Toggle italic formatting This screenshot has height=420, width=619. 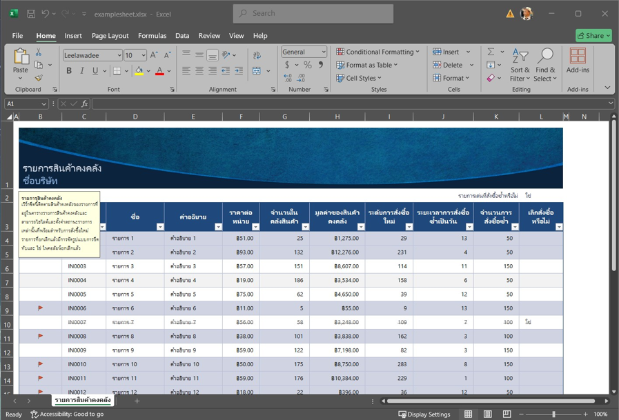(x=81, y=71)
